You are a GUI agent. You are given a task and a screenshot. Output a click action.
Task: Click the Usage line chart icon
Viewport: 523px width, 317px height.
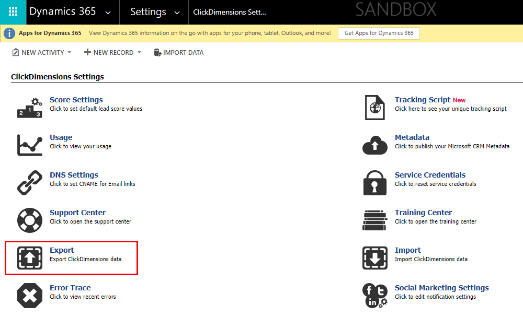pyautogui.click(x=29, y=145)
